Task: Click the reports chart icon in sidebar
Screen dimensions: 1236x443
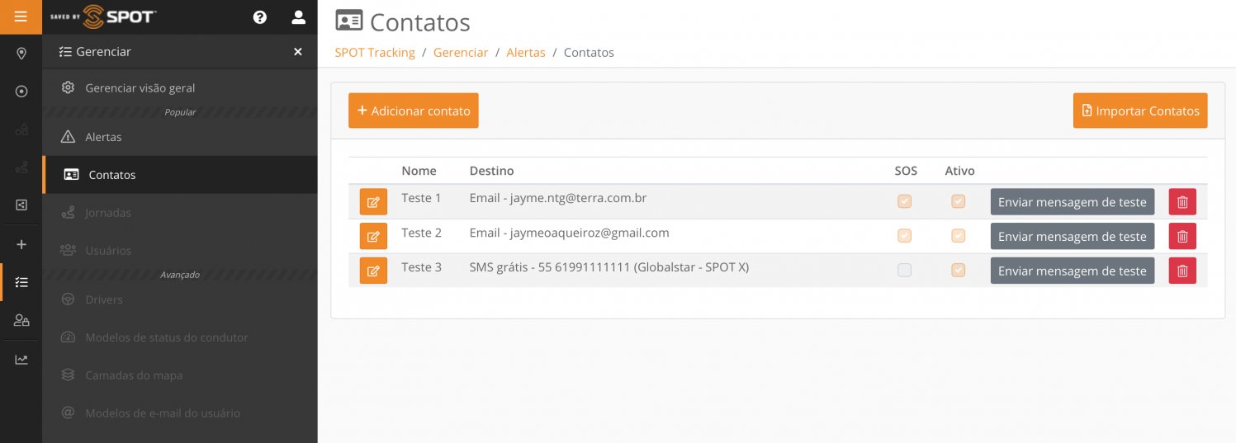Action: pos(21,360)
